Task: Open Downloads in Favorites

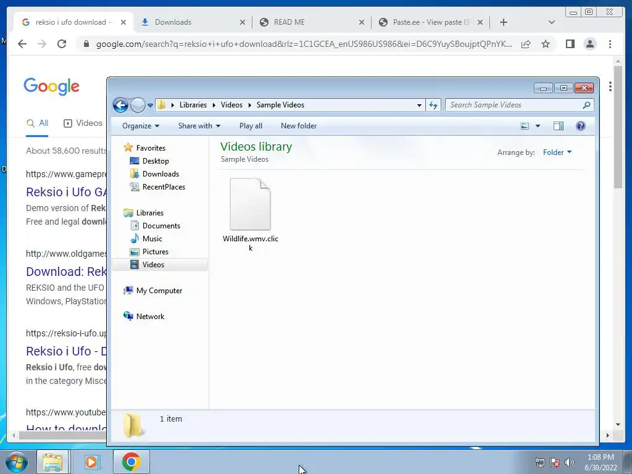Action: [x=160, y=173]
